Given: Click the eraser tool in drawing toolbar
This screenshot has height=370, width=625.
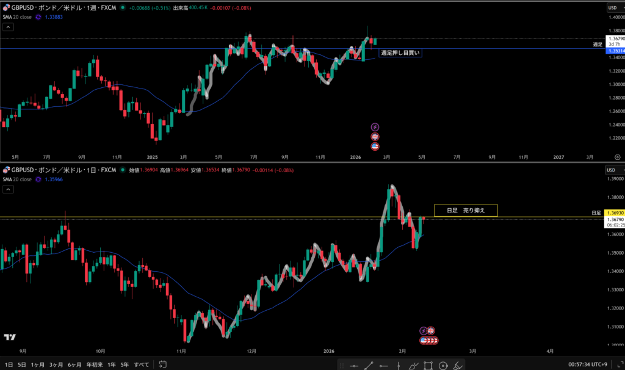Looking at the screenshot, I should pos(458,365).
